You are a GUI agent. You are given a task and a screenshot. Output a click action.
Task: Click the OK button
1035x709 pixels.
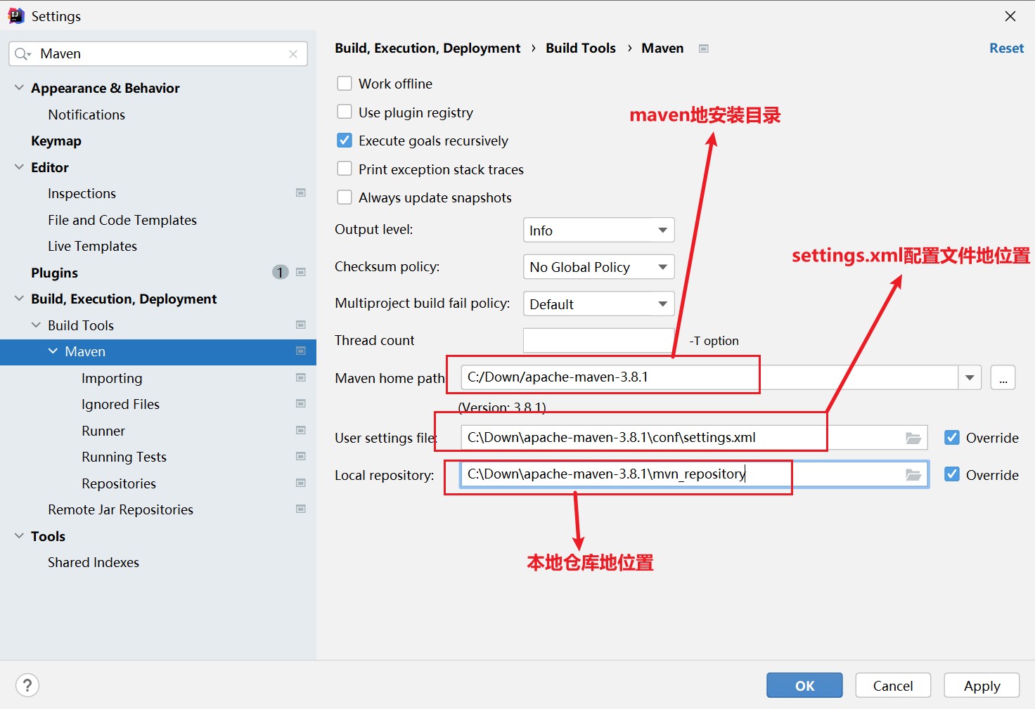[x=804, y=685]
